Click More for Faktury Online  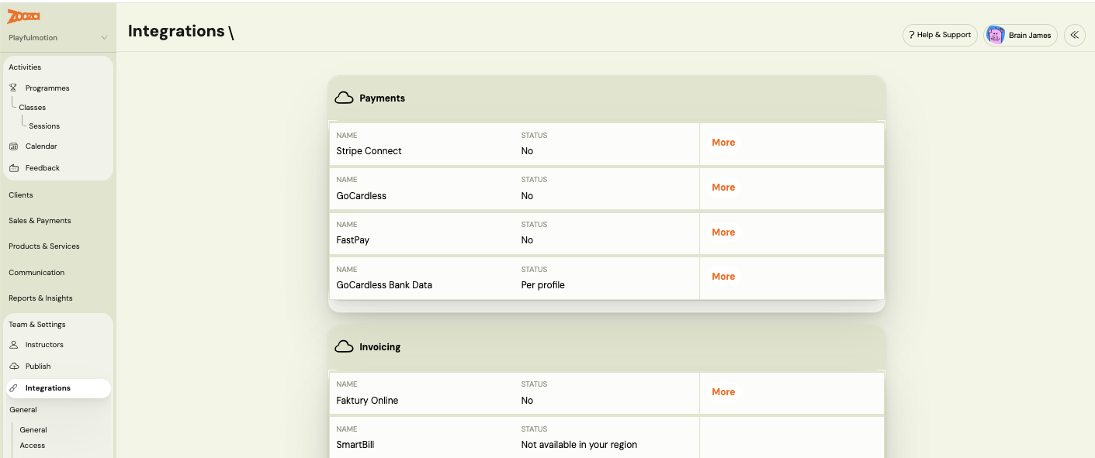[x=723, y=392]
